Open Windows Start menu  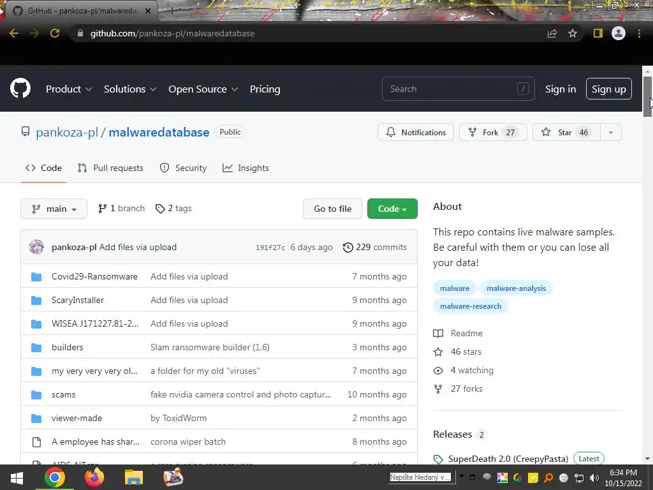[x=17, y=477]
